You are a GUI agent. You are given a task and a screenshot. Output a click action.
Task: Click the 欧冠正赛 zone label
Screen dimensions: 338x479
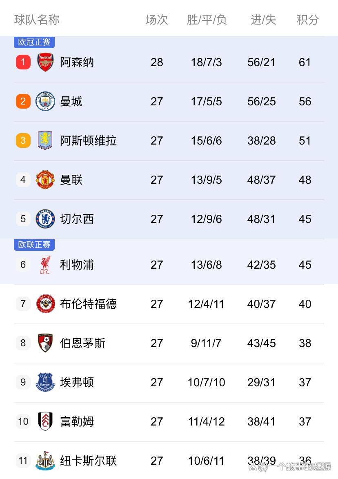tap(34, 42)
